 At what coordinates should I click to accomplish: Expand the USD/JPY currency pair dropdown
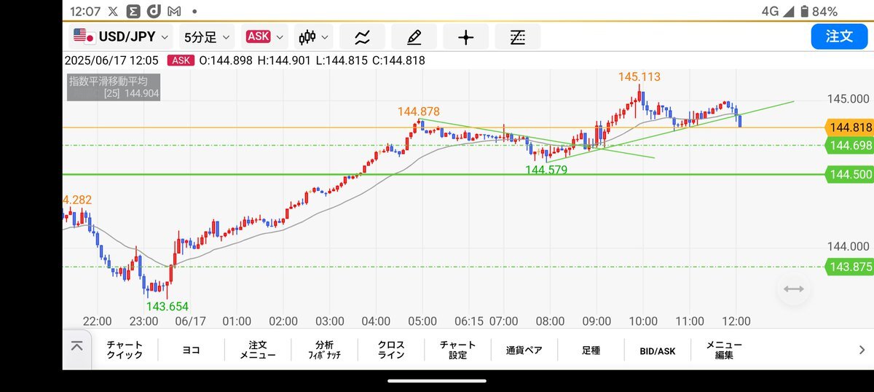(x=121, y=36)
